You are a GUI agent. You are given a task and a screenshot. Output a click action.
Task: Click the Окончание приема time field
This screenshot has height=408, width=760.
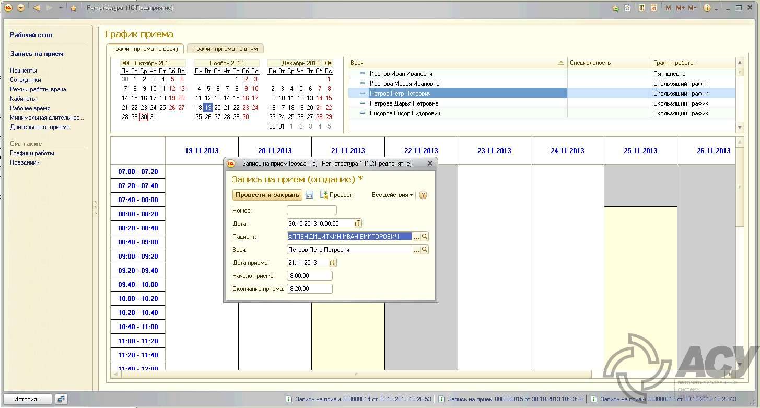[x=310, y=289]
